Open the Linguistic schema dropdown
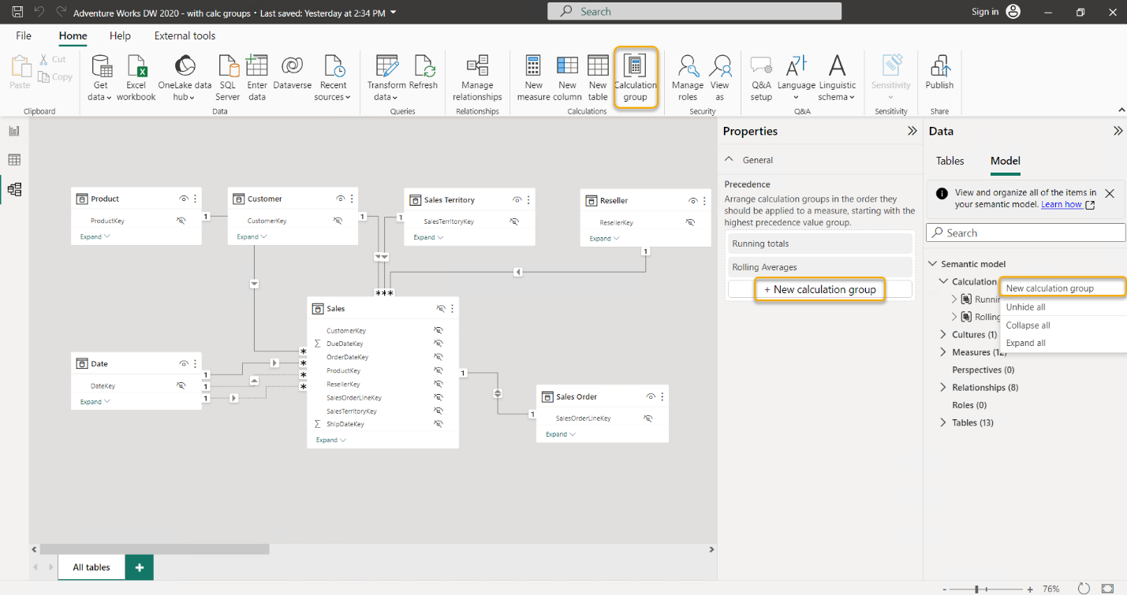The height and width of the screenshot is (595, 1127). [x=837, y=78]
